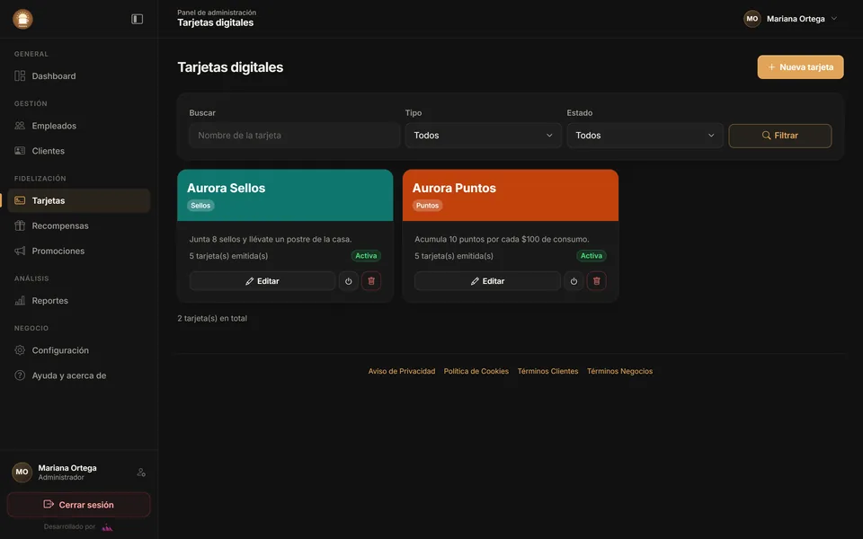Screen dimensions: 863x539
Task: Open the Aviso de Privacidad link
Action: point(402,371)
